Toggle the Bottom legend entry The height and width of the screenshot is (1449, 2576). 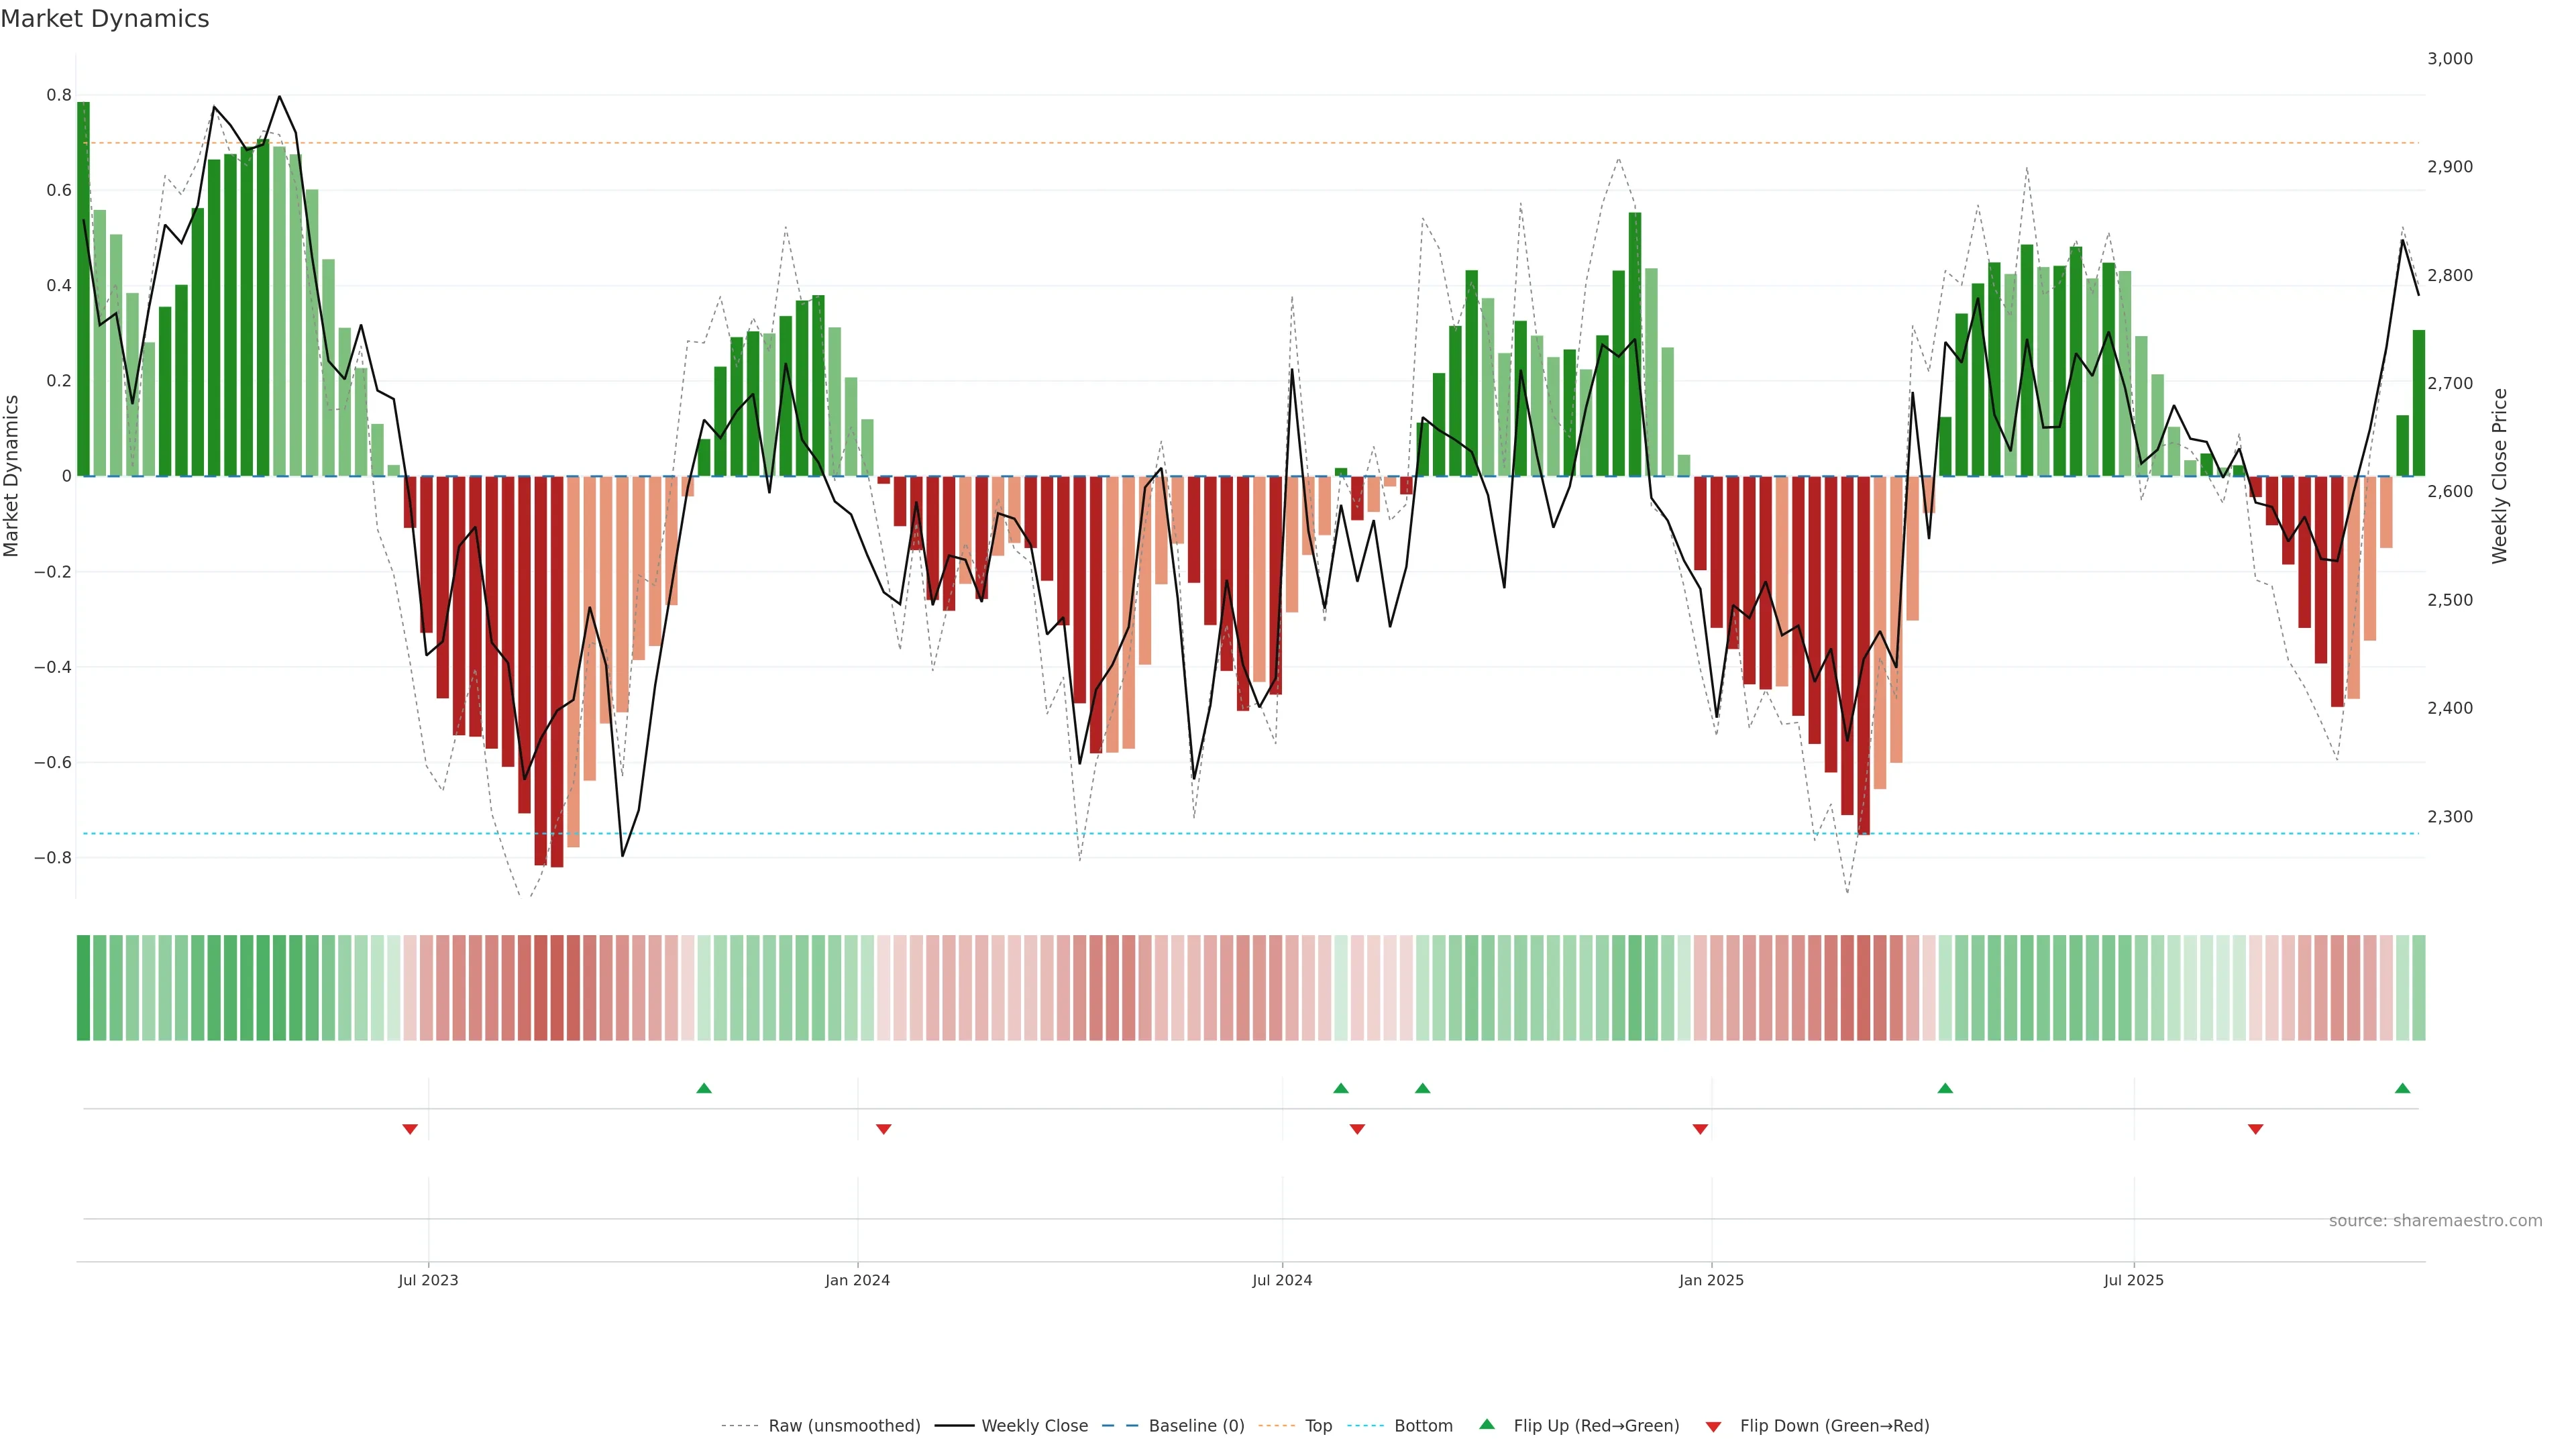coord(1423,1426)
